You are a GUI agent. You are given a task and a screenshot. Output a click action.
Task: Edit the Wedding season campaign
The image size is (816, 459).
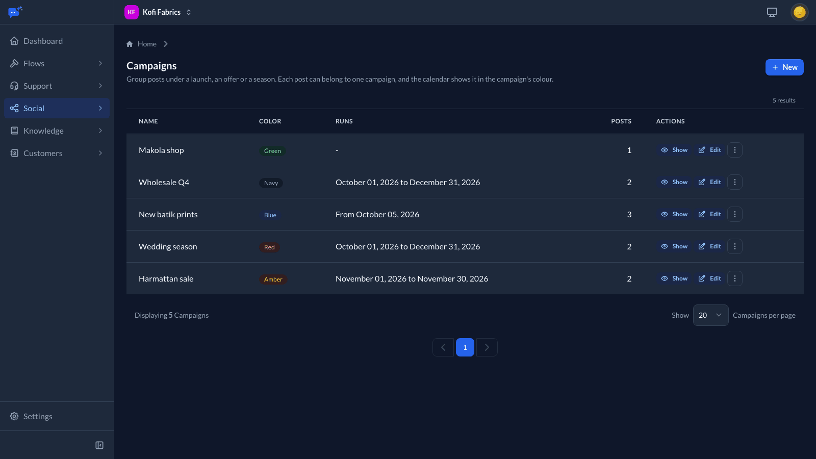pyautogui.click(x=709, y=246)
